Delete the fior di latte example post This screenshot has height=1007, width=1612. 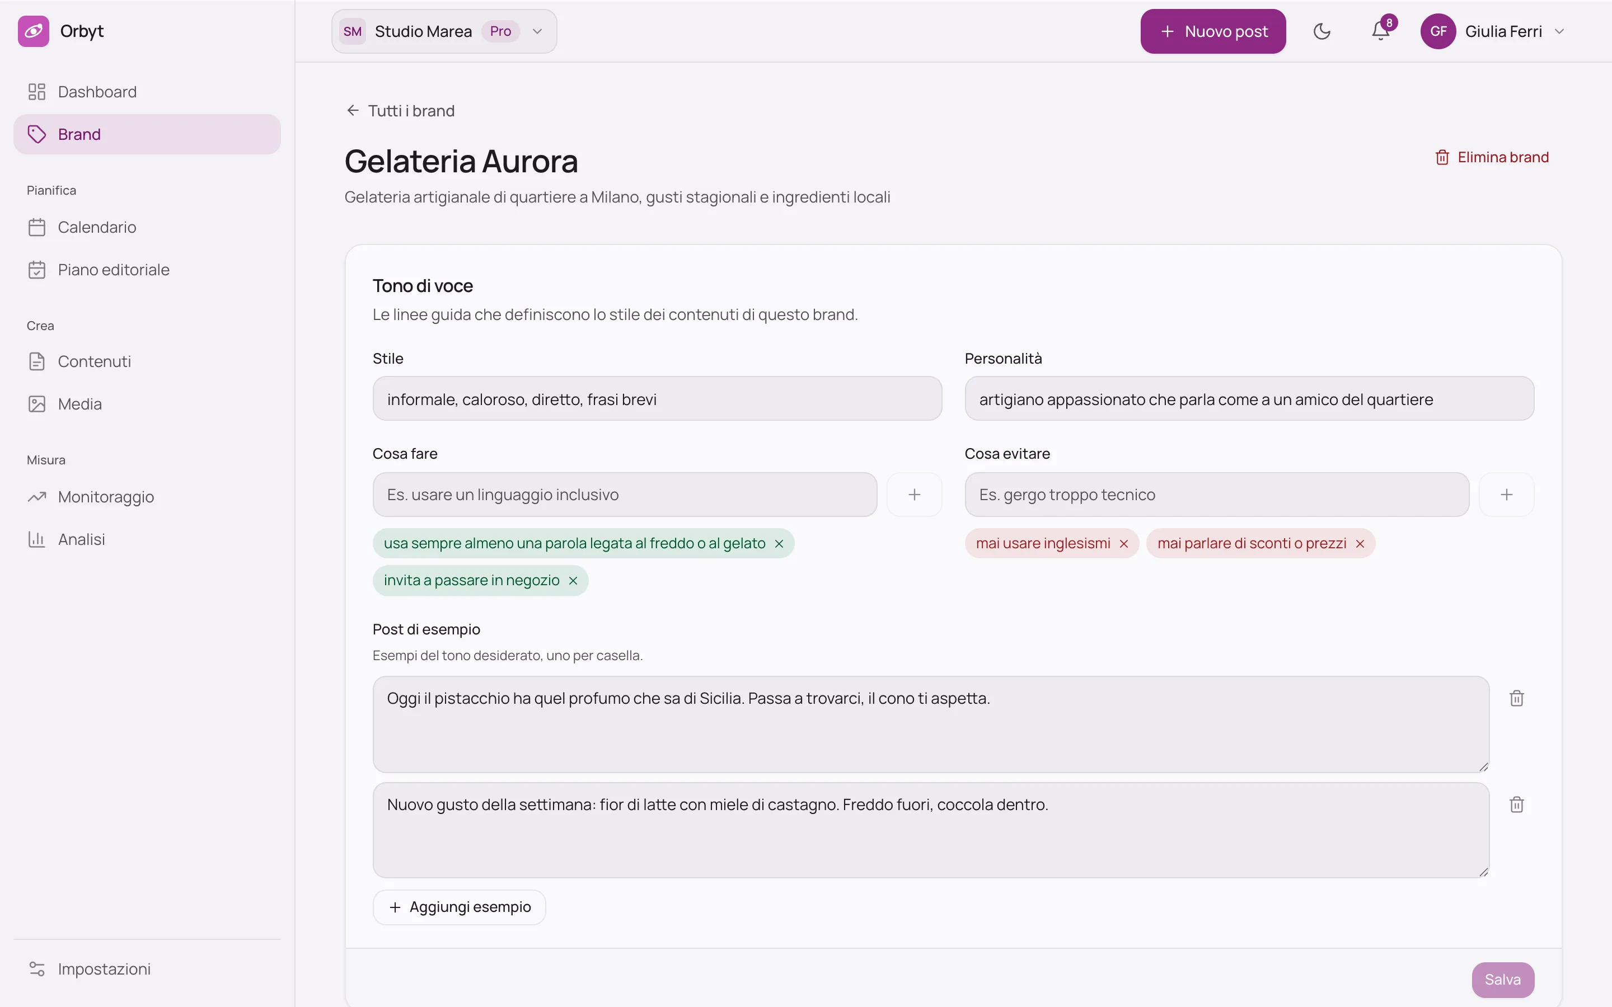1516,804
